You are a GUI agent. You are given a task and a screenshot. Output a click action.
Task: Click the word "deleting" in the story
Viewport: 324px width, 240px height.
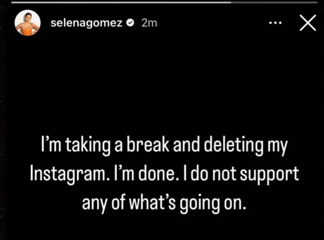click(234, 145)
